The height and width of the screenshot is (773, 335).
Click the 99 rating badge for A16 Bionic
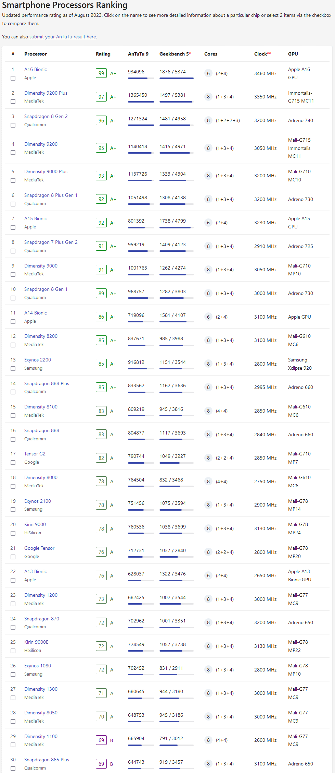(101, 73)
